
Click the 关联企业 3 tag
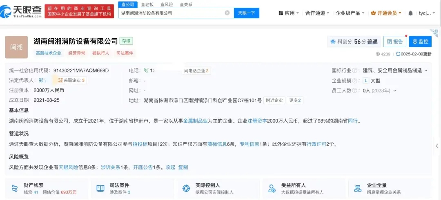coord(71,80)
